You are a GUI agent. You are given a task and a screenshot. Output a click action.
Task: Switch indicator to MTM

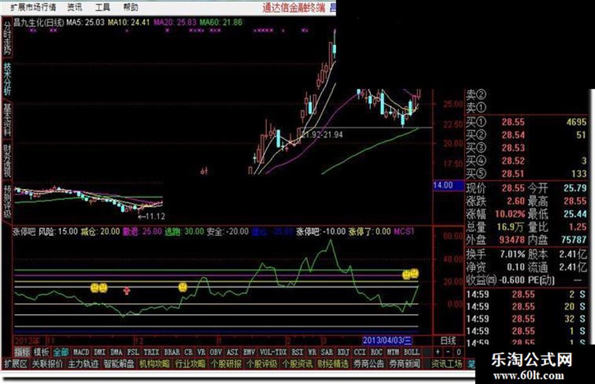[x=393, y=352]
